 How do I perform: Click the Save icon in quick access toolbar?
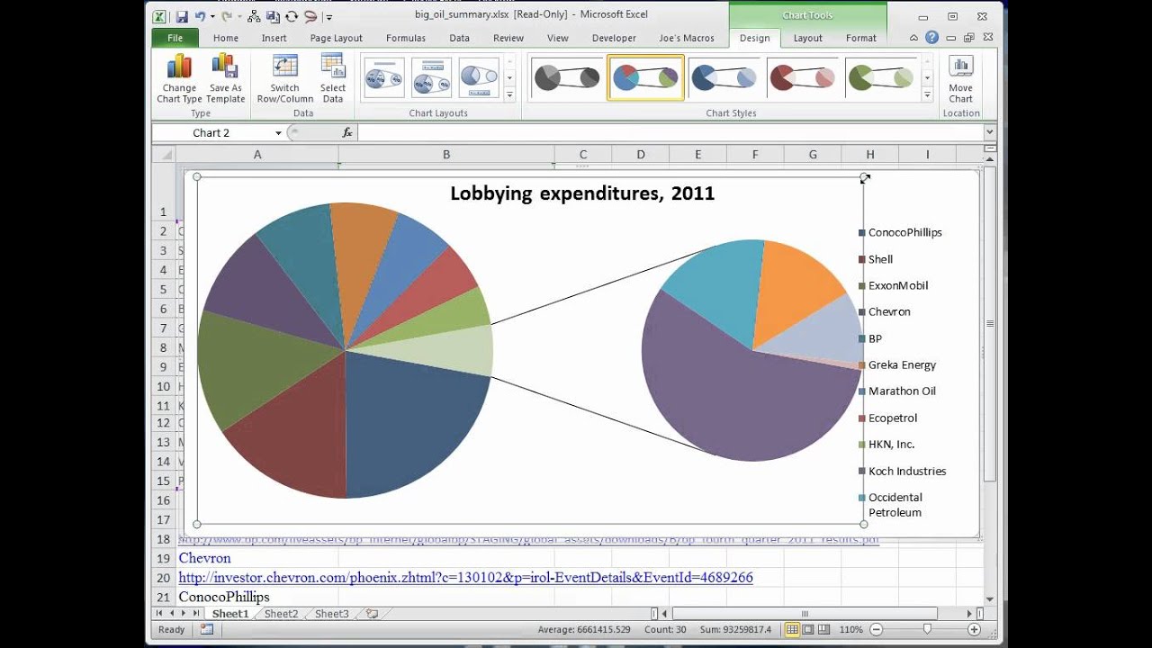[x=182, y=16]
